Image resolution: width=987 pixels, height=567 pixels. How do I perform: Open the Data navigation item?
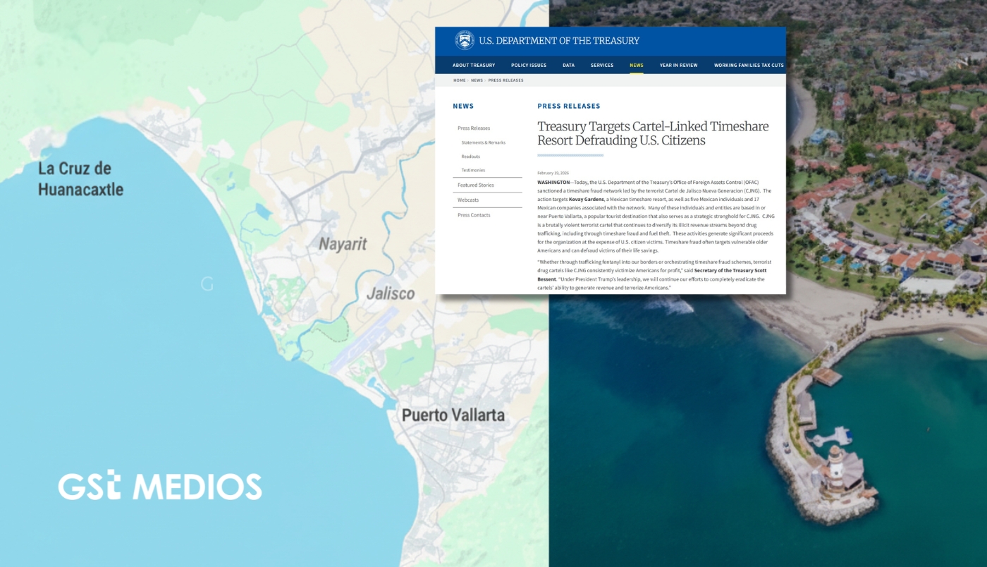(568, 66)
